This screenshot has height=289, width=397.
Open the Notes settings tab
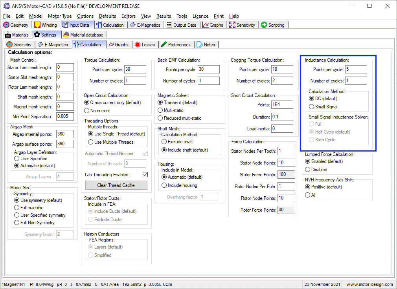coord(206,45)
